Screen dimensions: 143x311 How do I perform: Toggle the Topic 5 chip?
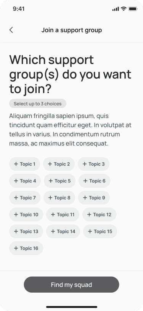(59, 181)
